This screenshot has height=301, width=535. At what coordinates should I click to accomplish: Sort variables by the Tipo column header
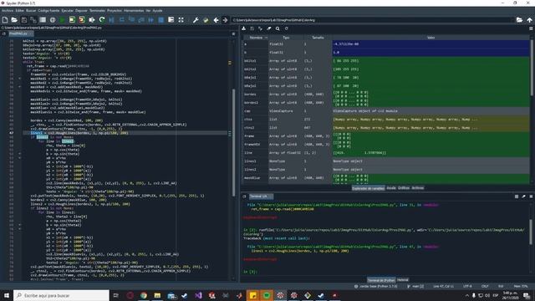click(x=286, y=38)
